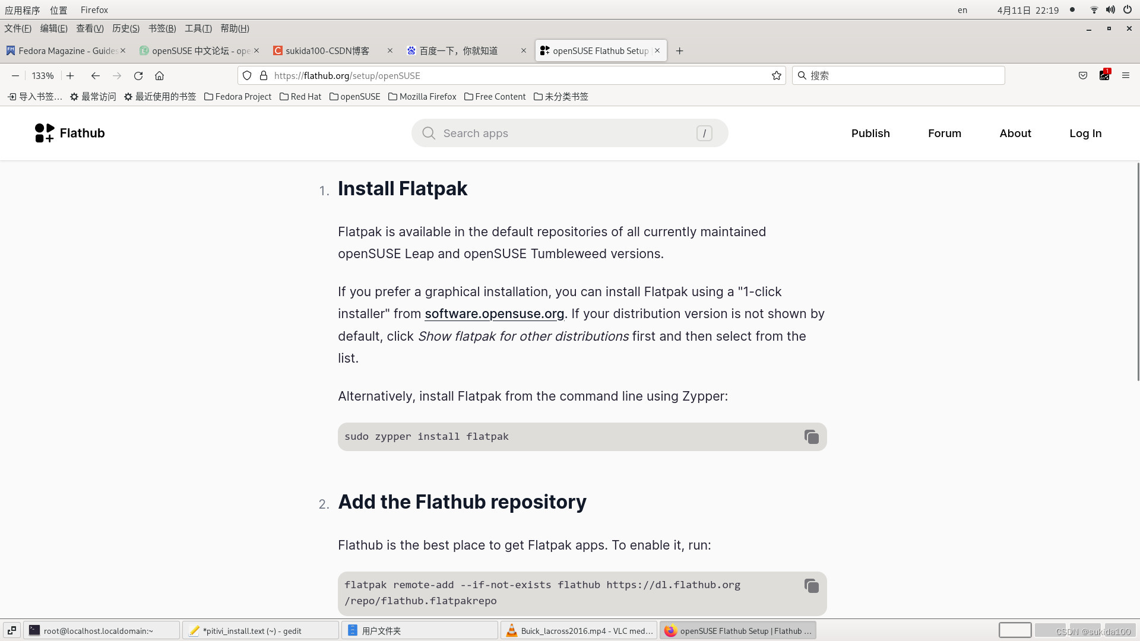The width and height of the screenshot is (1140, 641).
Task: Expand the openSUSE bookmarks folder
Action: (x=354, y=97)
